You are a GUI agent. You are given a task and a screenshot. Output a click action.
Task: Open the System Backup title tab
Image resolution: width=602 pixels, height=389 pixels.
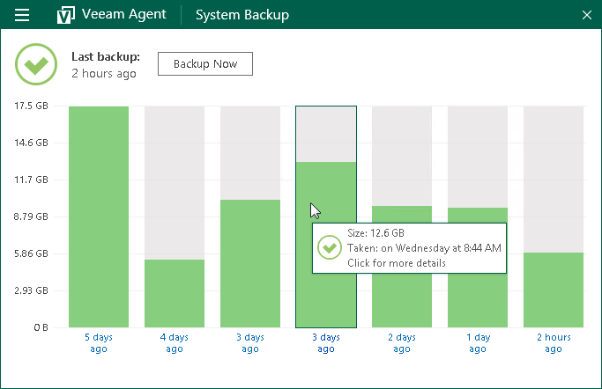(x=242, y=15)
